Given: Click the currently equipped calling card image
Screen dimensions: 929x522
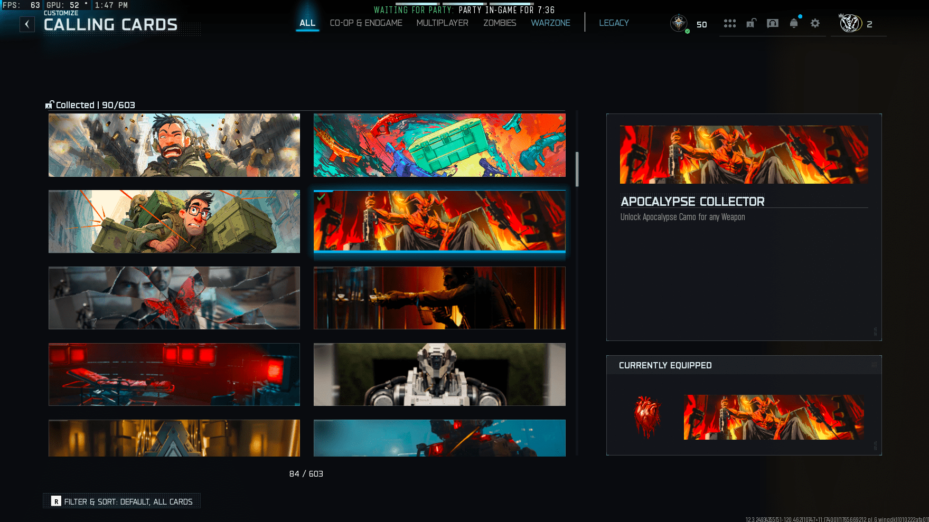Looking at the screenshot, I should point(774,417).
